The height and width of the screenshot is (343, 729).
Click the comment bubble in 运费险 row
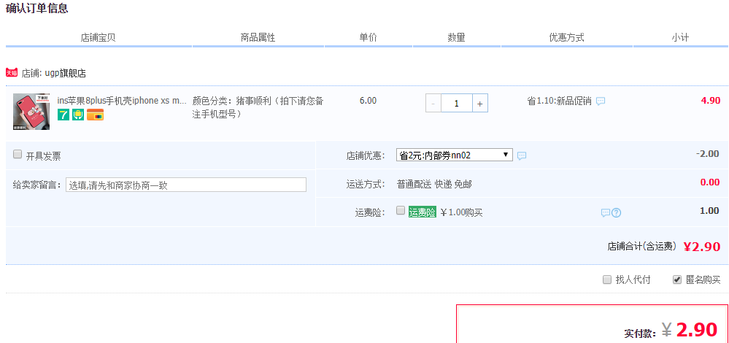click(x=606, y=213)
